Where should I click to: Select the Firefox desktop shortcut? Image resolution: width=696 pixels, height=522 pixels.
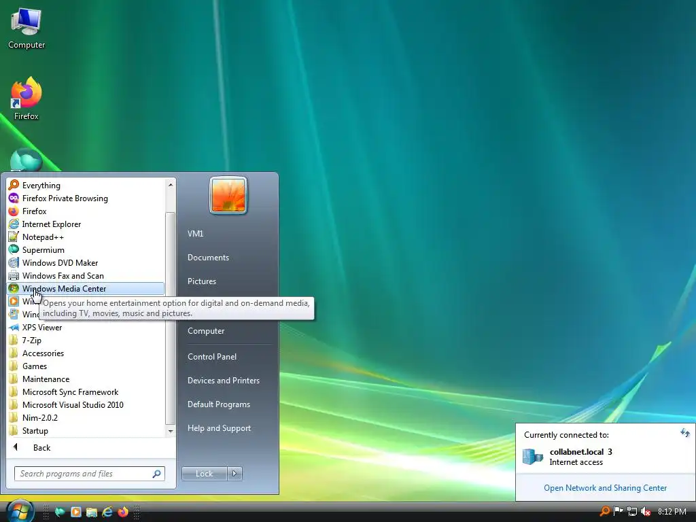27,99
